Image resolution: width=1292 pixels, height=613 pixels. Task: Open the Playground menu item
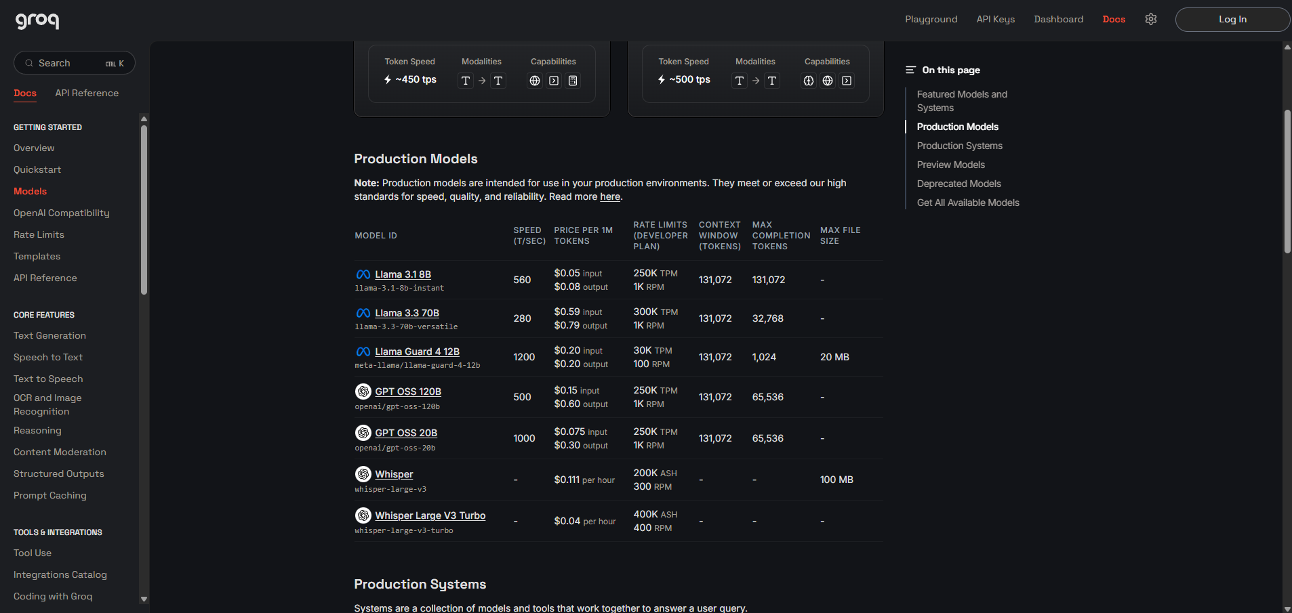tap(931, 19)
